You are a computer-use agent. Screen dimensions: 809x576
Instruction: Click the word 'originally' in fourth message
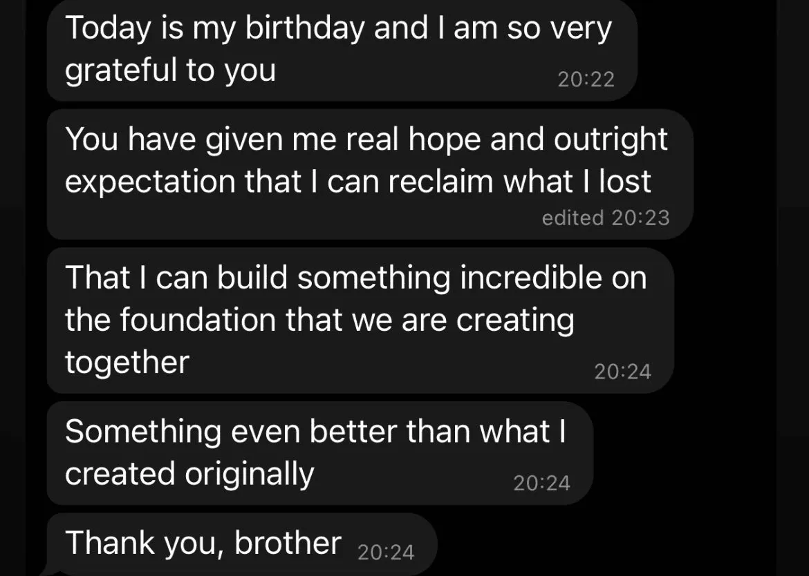pyautogui.click(x=249, y=474)
